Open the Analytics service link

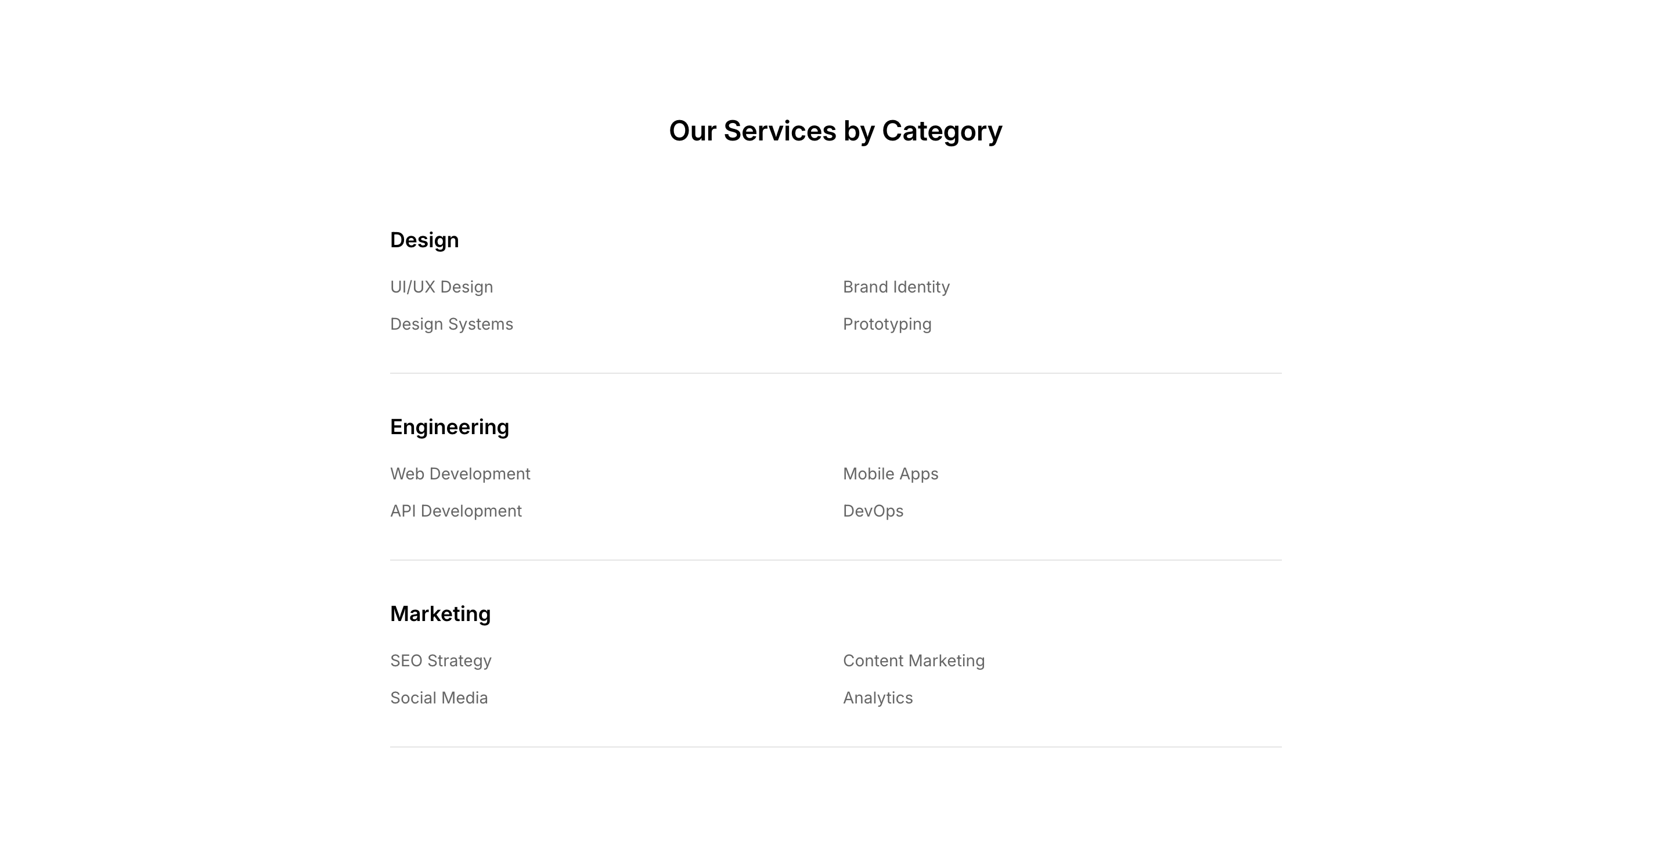pyautogui.click(x=878, y=698)
